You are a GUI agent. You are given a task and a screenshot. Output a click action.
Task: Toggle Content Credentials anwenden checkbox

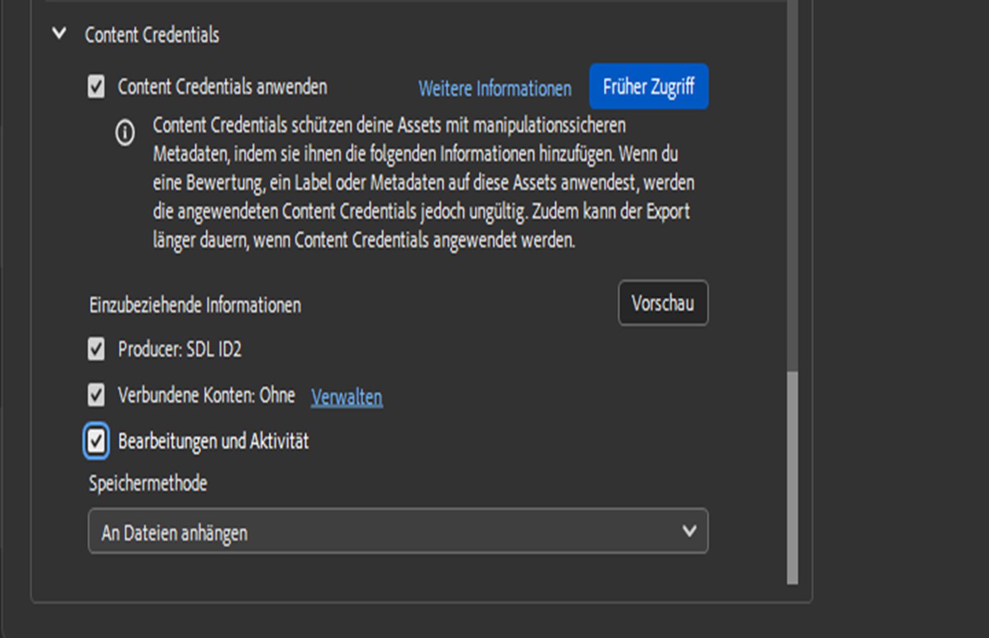[96, 86]
